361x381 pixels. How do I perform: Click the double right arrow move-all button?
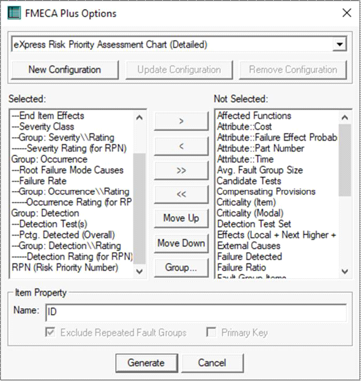(181, 170)
